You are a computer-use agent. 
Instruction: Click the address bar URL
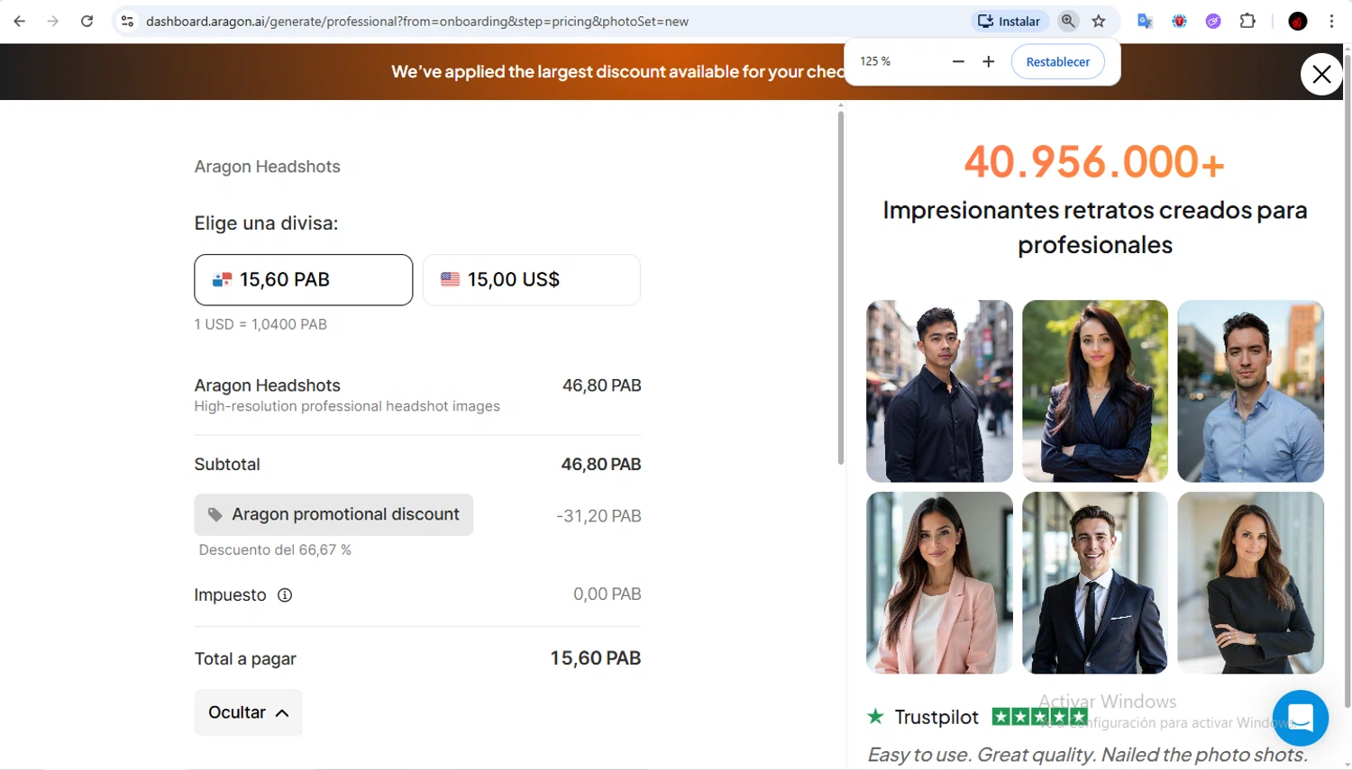coord(417,21)
